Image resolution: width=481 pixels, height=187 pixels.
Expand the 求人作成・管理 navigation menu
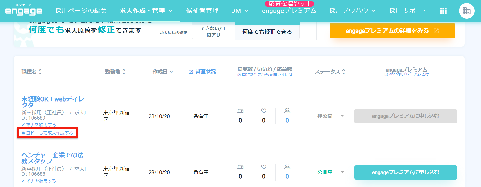(146, 11)
